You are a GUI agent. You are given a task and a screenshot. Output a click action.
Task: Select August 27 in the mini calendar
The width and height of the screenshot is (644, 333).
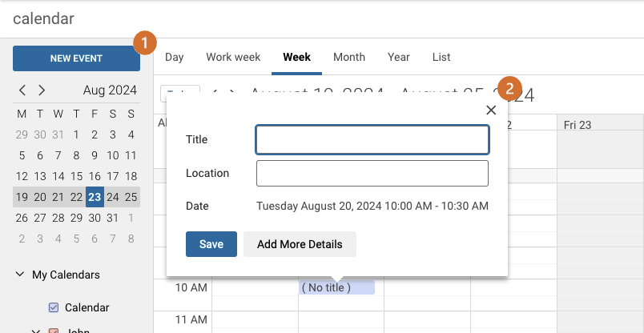pyautogui.click(x=40, y=218)
